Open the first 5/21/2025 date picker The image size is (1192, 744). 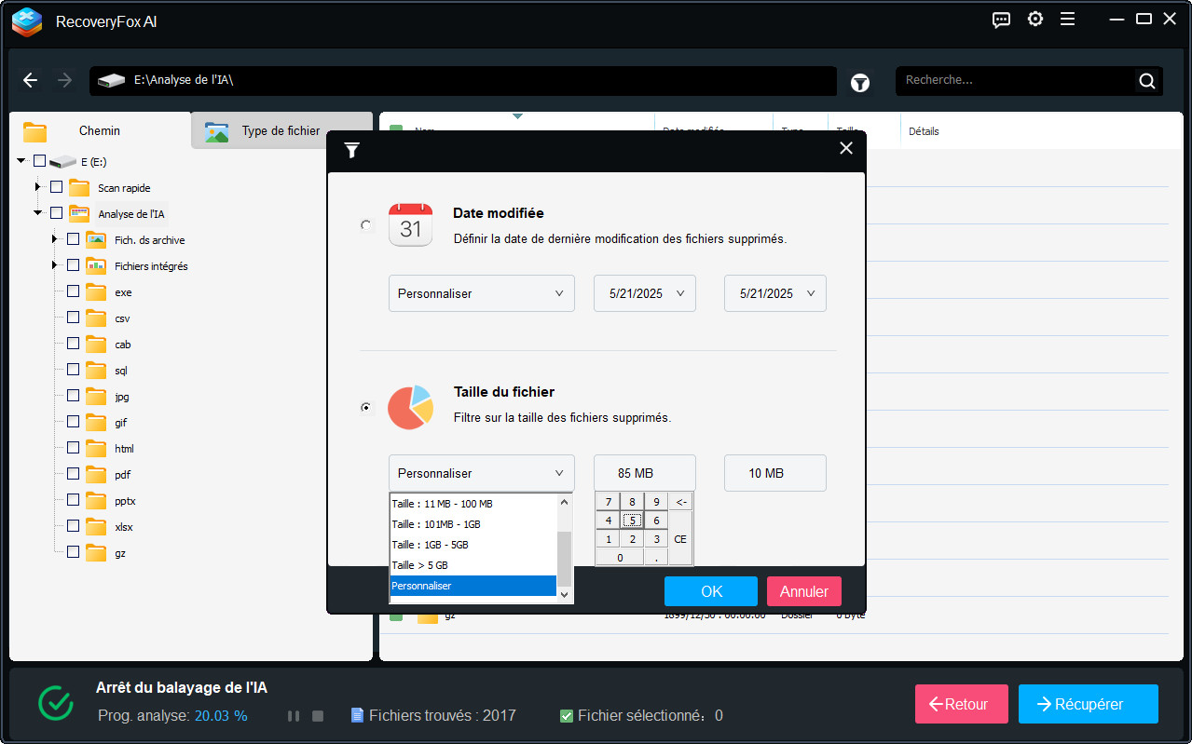click(x=645, y=293)
